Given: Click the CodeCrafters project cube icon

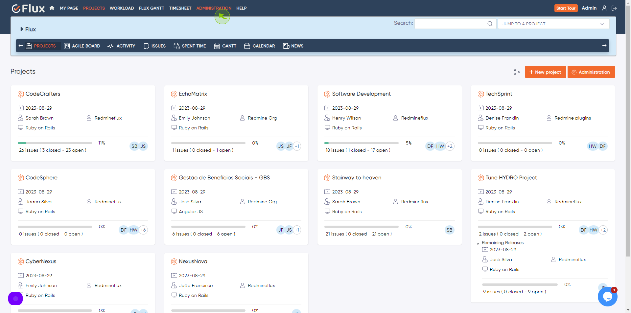Looking at the screenshot, I should point(21,94).
